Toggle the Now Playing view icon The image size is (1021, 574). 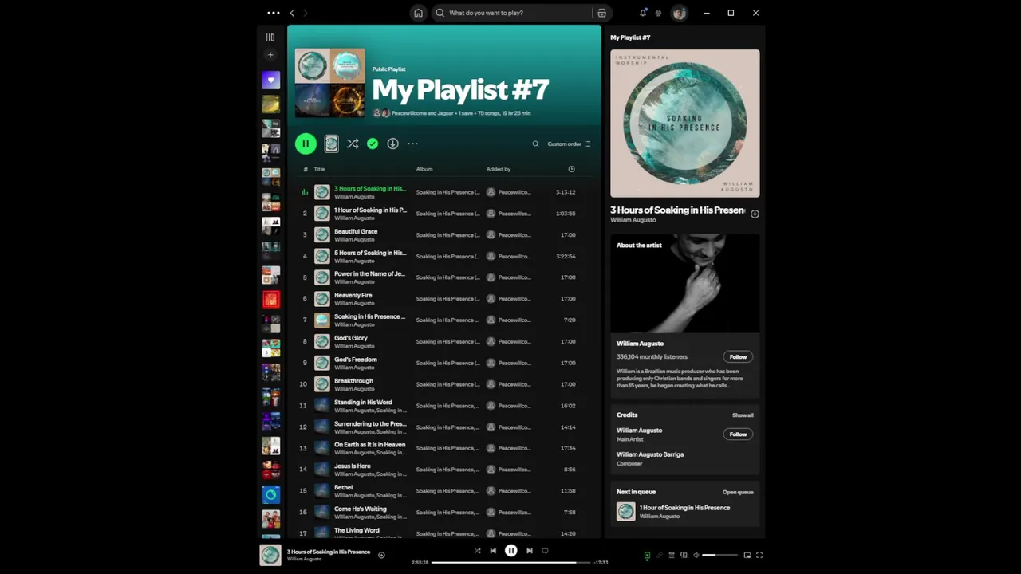[647, 556]
